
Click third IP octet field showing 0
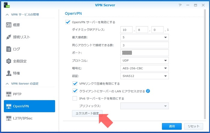pyautogui.click(x=157, y=30)
